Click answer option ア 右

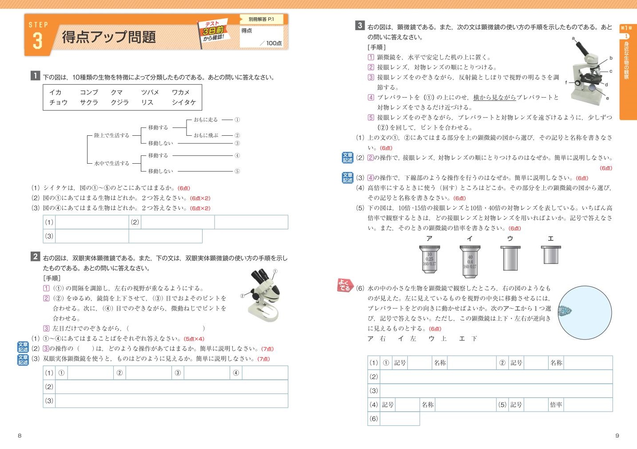[x=377, y=339]
